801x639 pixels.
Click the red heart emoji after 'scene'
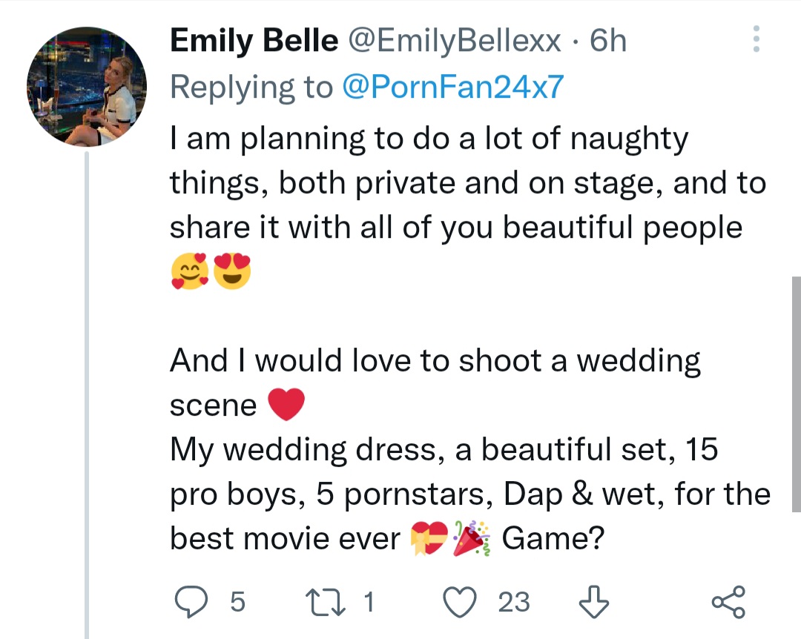pyautogui.click(x=286, y=405)
